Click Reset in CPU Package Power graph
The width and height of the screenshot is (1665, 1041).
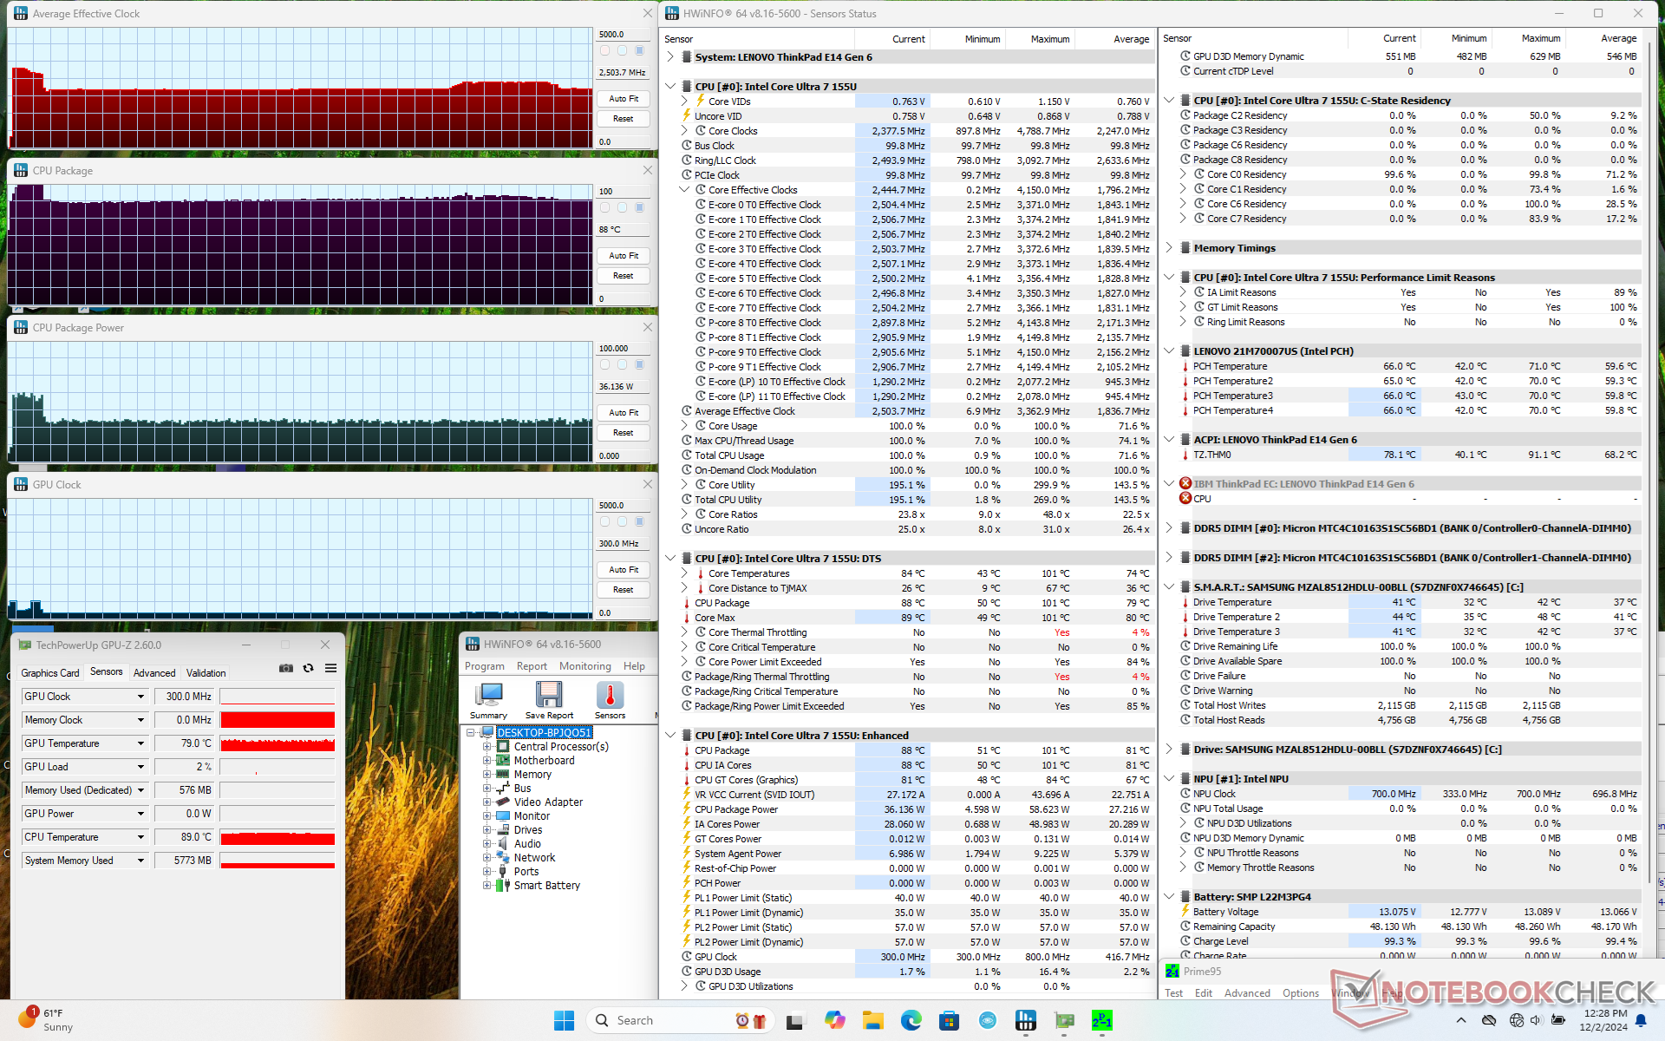pos(624,432)
